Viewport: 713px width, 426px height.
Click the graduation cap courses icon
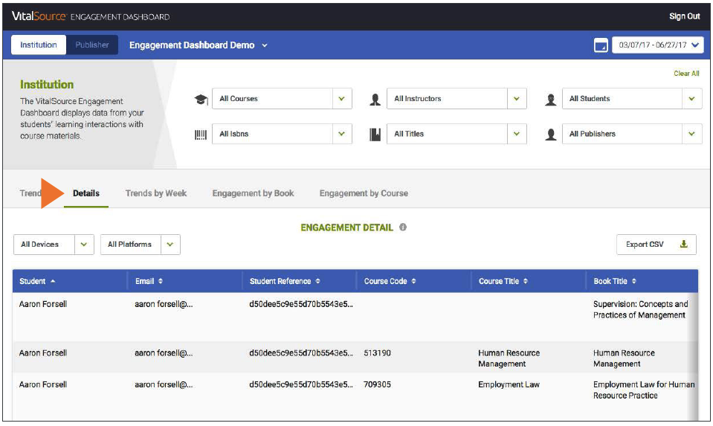pyautogui.click(x=201, y=100)
